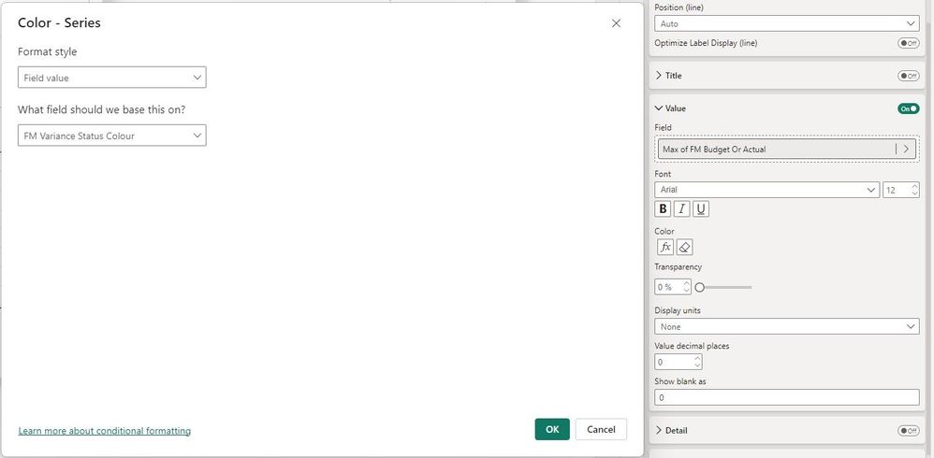The image size is (934, 458).
Task: Cancel the Color - Series dialog
Action: point(601,429)
